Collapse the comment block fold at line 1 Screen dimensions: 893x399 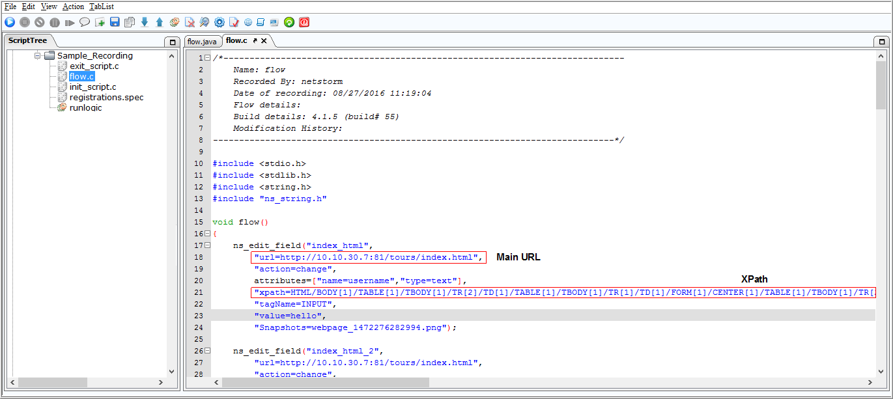[207, 58]
